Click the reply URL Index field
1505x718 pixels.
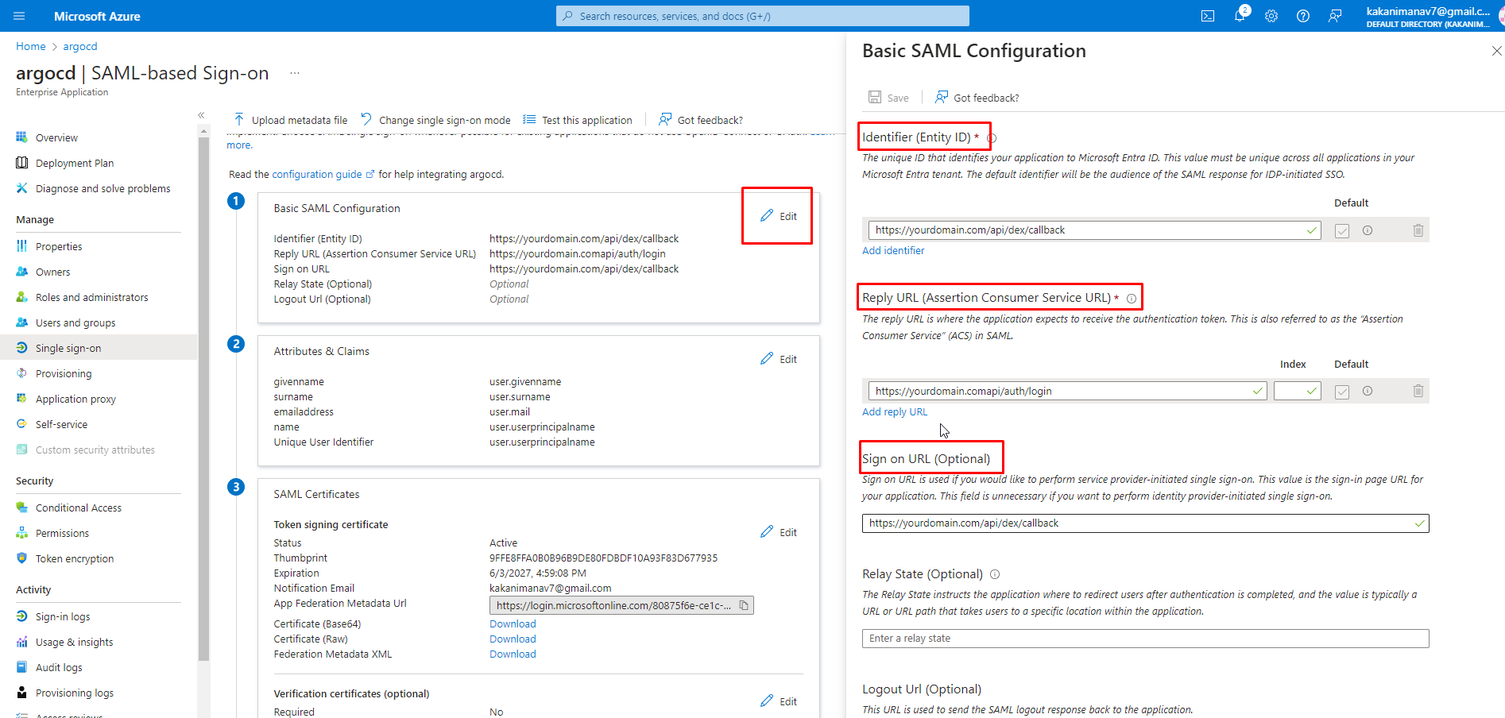pyautogui.click(x=1297, y=391)
